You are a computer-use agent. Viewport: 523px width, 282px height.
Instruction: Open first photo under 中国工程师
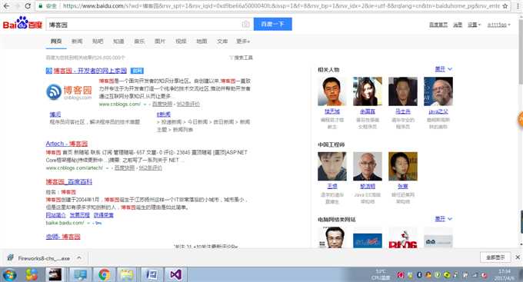(332, 166)
